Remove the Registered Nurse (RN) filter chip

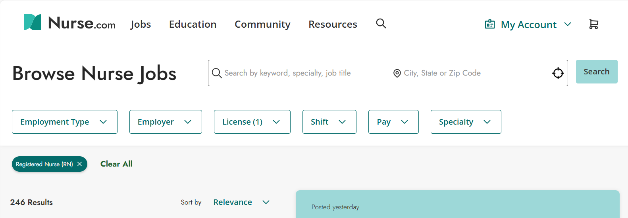(x=79, y=164)
